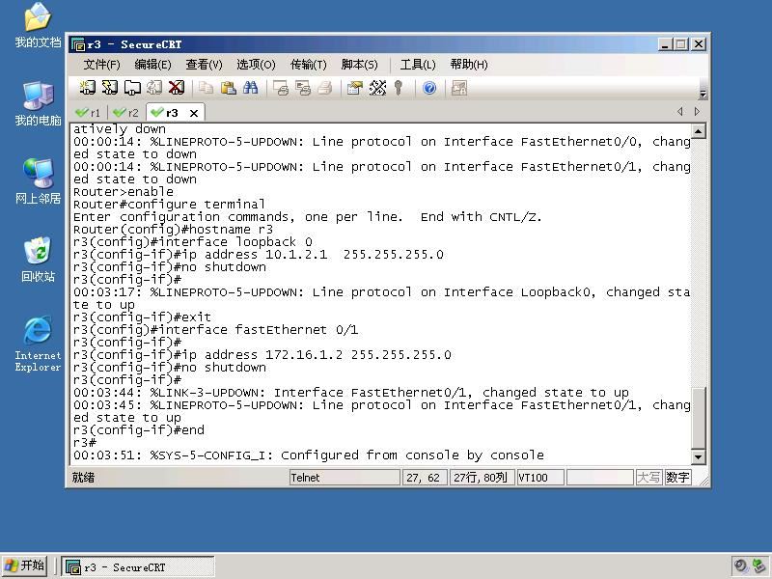Open the 传输(T) menu
Image resolution: width=772 pixels, height=579 pixels.
point(308,65)
